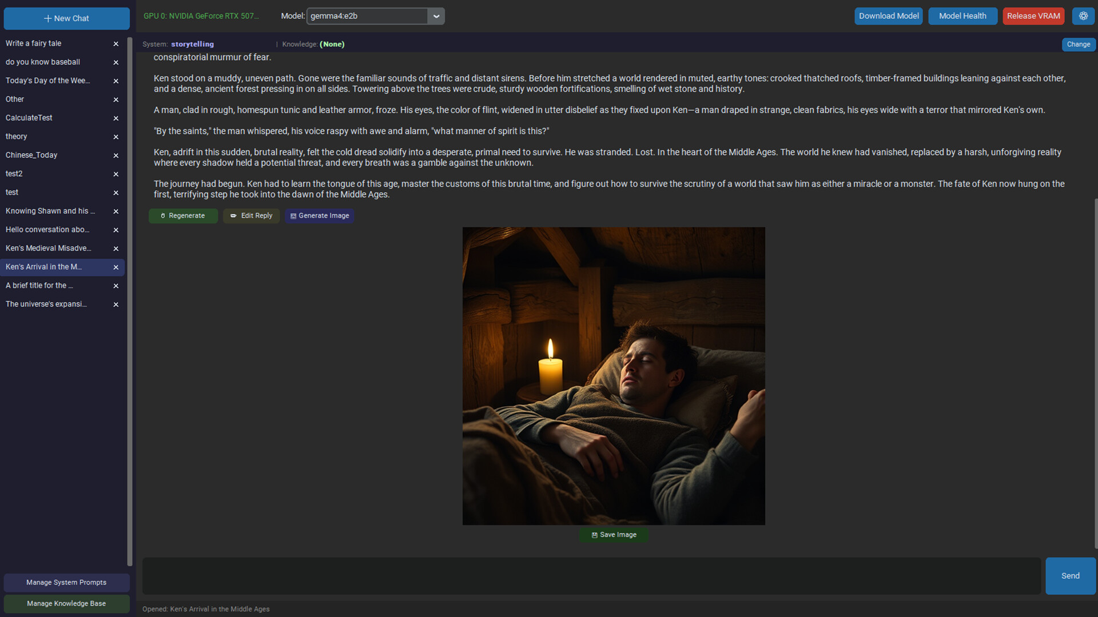Click the generated candlelit sleeping man image
1098x617 pixels.
[x=614, y=376]
